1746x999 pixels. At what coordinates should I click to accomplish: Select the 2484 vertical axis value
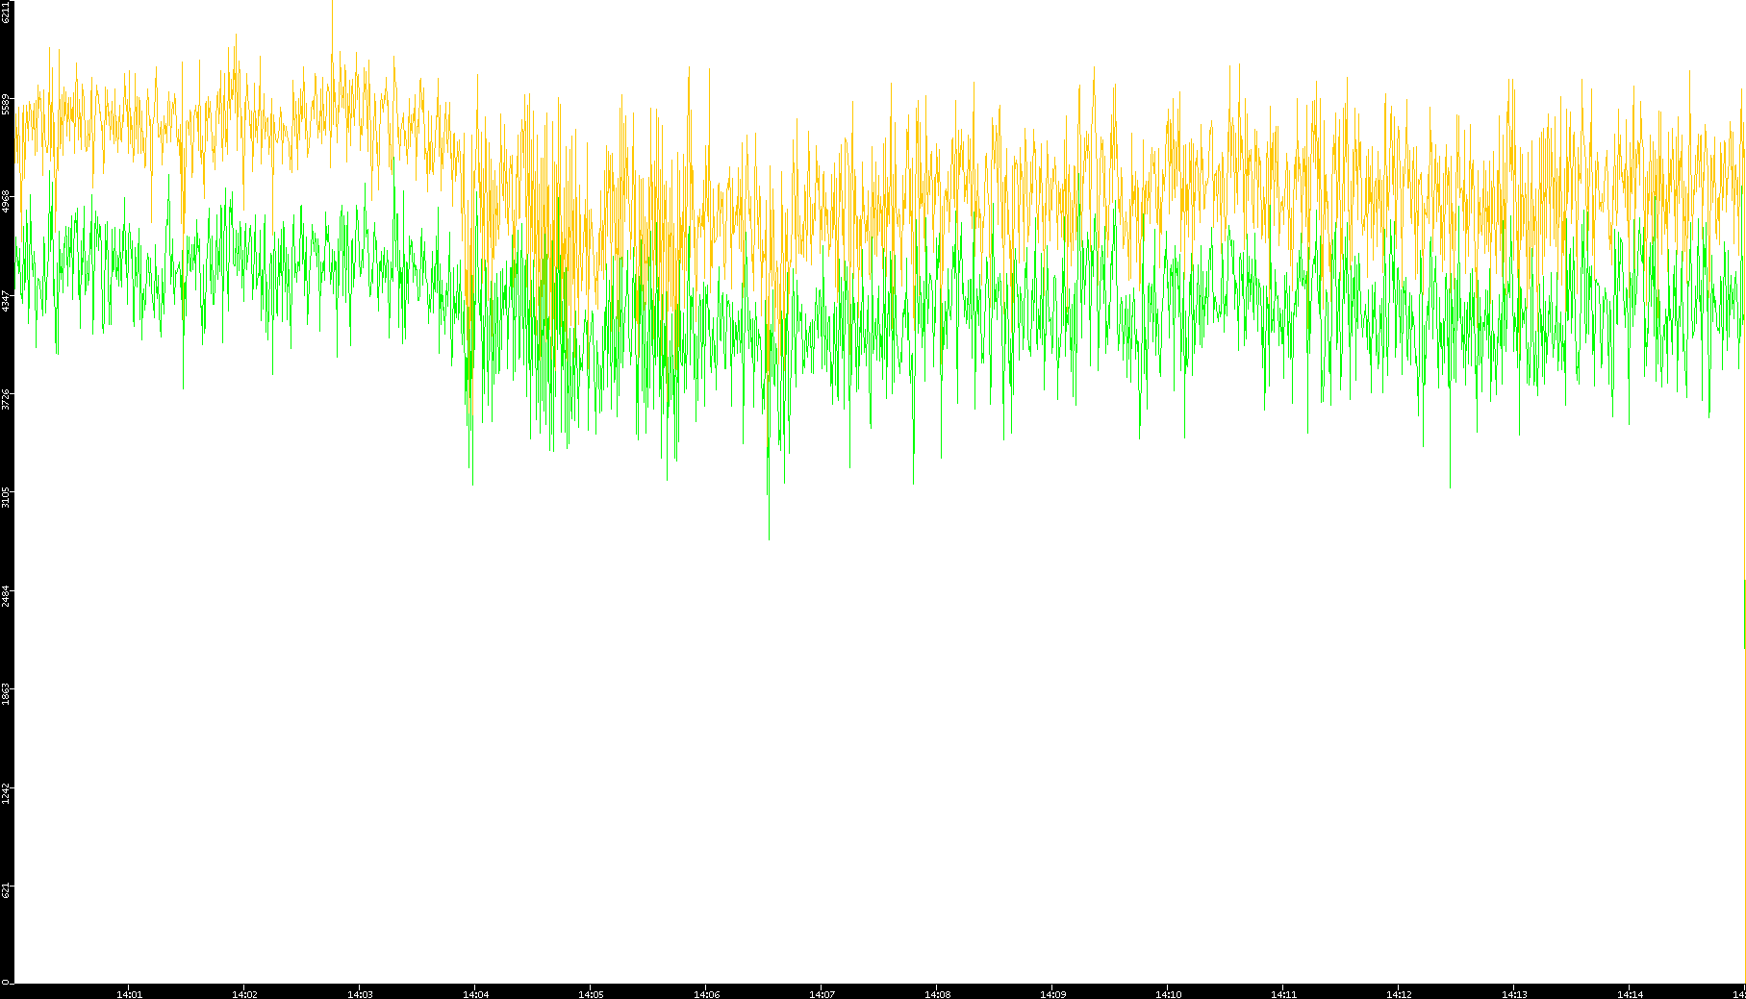[7, 596]
